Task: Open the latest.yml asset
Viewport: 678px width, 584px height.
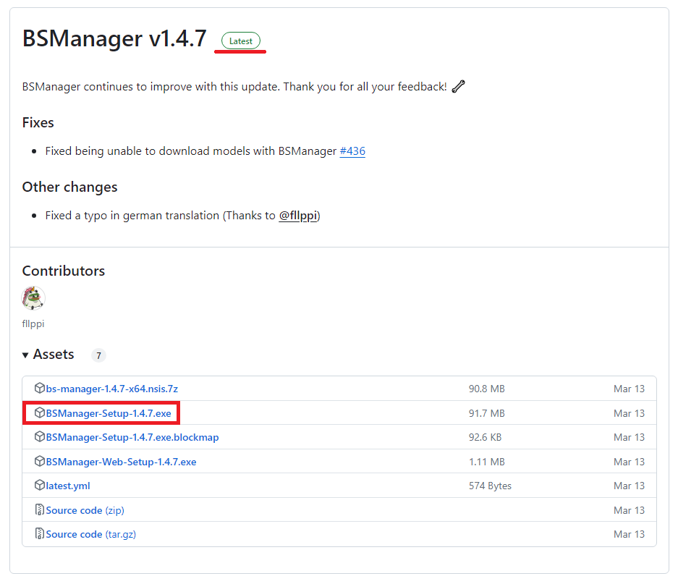Action: pyautogui.click(x=68, y=486)
